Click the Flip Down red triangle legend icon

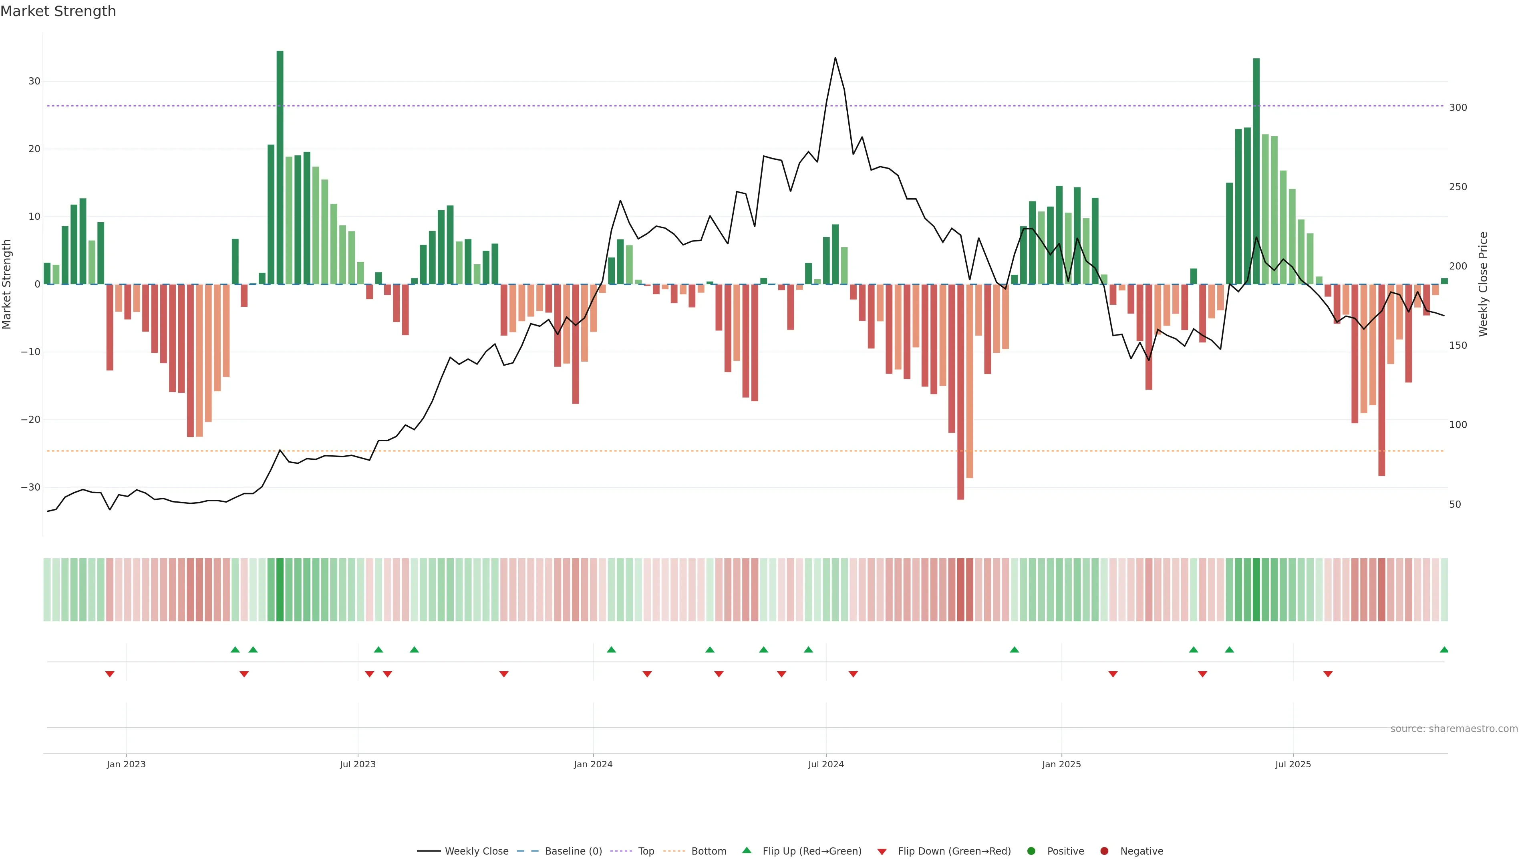click(x=882, y=852)
